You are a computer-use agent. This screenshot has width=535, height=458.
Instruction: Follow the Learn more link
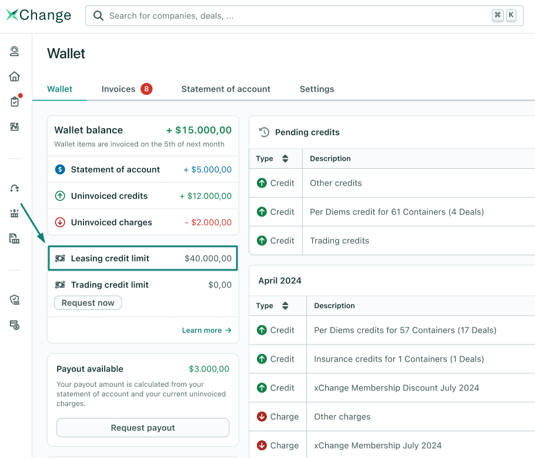[x=206, y=330]
